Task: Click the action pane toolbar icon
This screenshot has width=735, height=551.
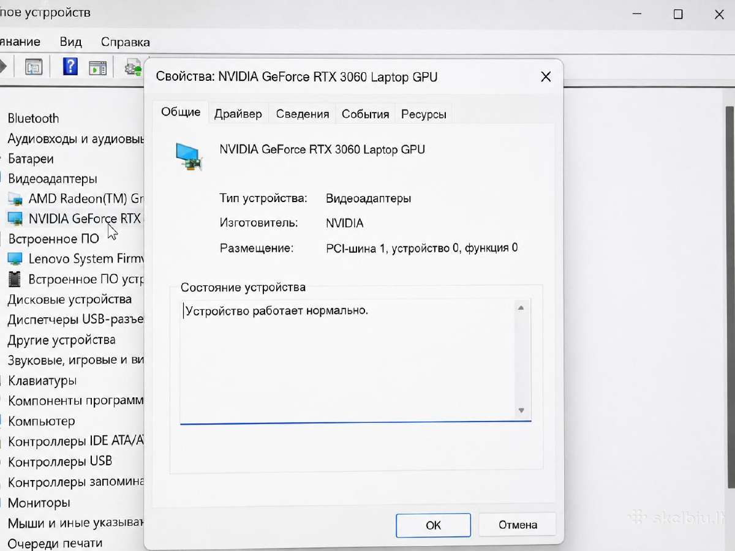Action: click(x=98, y=67)
